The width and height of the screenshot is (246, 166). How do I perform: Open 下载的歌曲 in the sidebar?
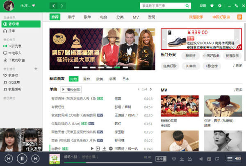pos(14,60)
